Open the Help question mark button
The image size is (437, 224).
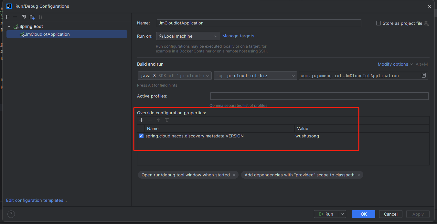click(11, 214)
